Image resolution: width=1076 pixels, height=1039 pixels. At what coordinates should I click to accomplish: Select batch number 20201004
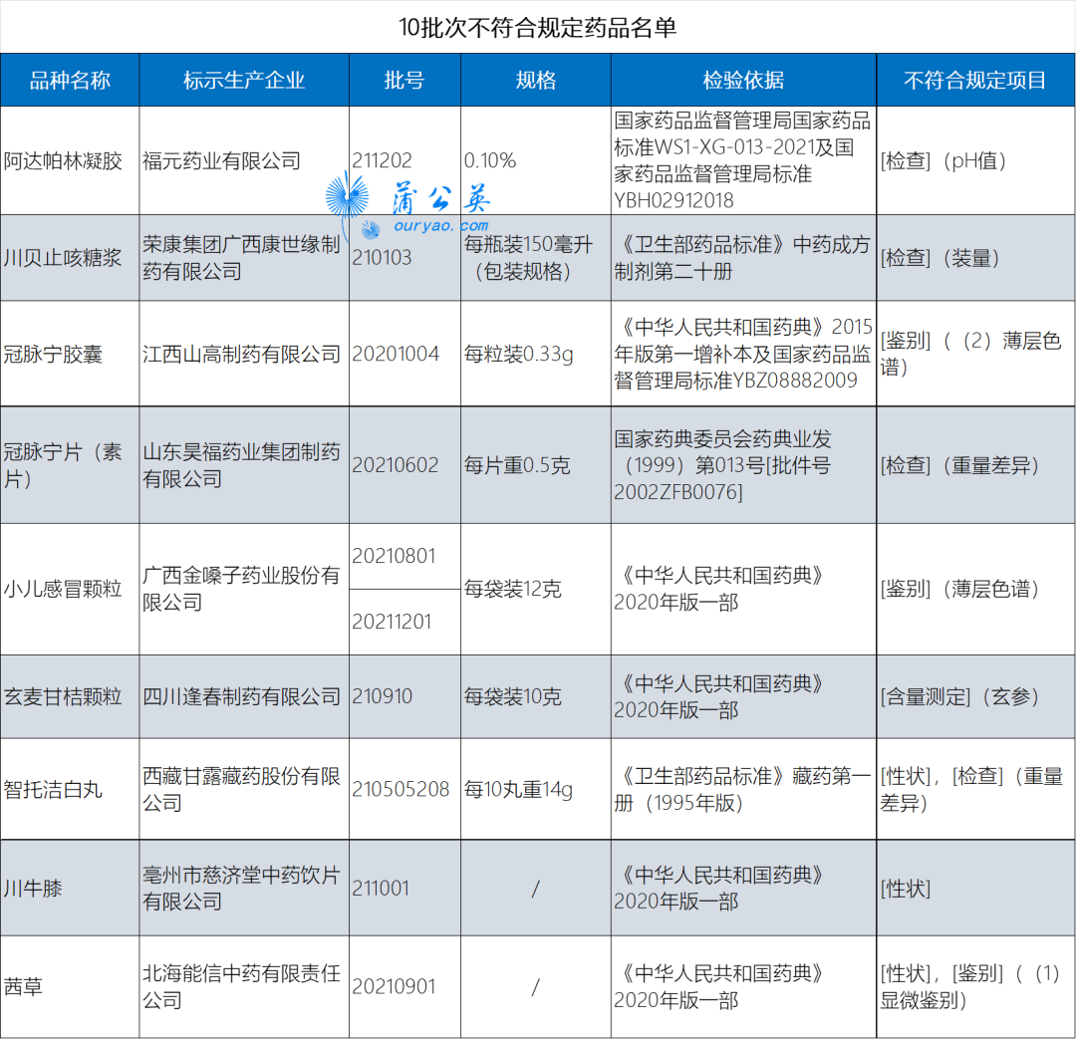pos(404,354)
